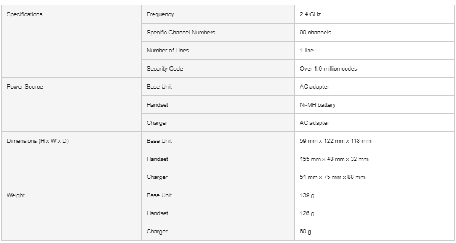Select Specific Channel Numbers row label
The height and width of the screenshot is (243, 456).
(x=180, y=33)
